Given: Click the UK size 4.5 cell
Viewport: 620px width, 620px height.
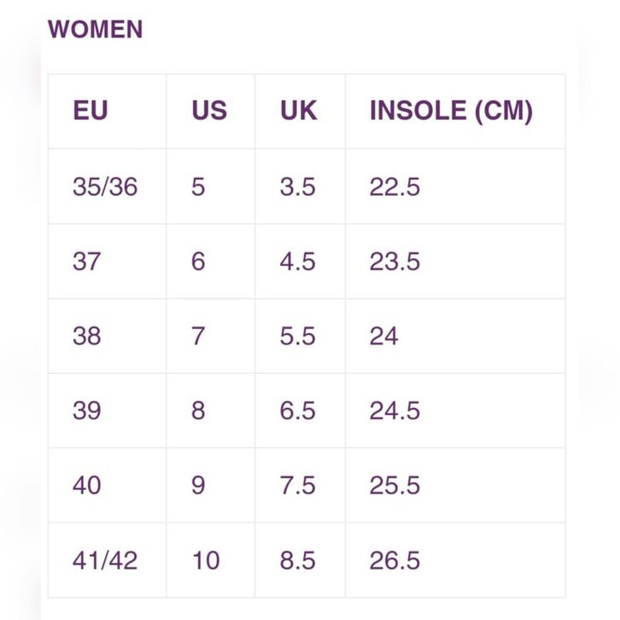Looking at the screenshot, I should pos(298,261).
